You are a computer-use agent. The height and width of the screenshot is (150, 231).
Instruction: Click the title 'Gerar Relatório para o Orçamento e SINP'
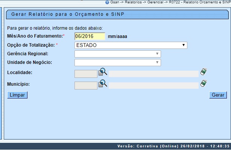point(68,14)
